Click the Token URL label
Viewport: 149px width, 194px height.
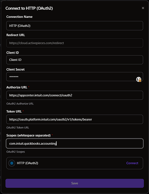click(14, 111)
